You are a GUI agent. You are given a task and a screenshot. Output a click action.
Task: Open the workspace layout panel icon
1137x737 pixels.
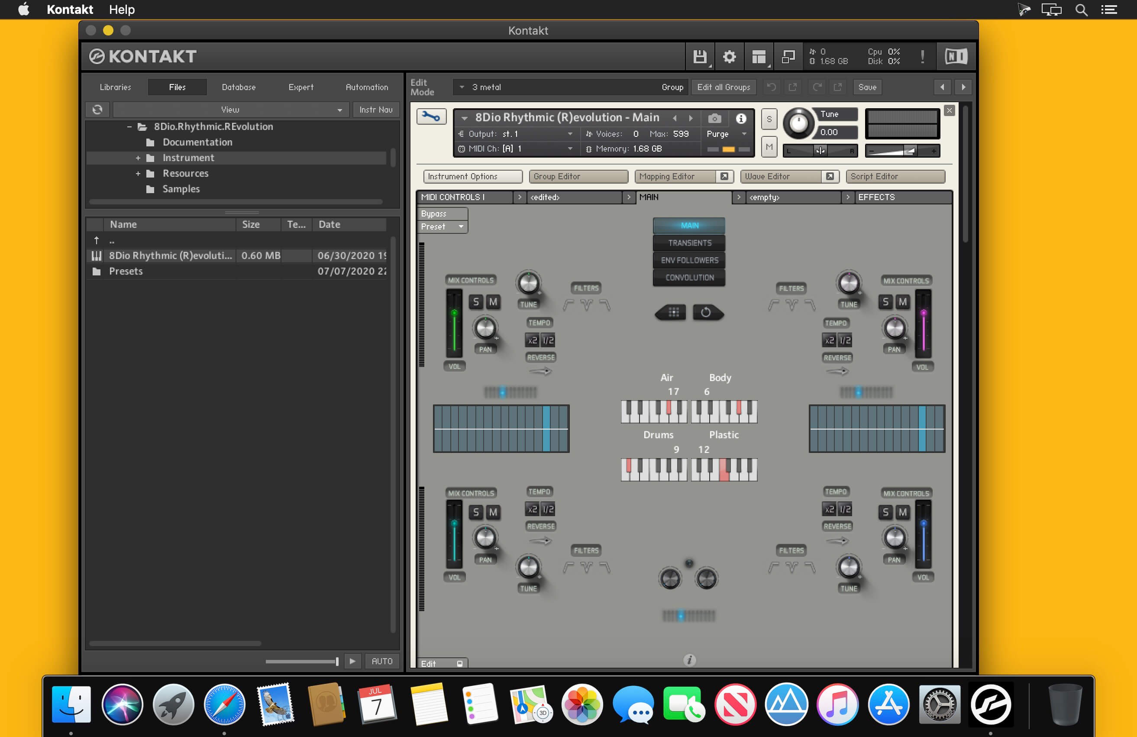point(759,57)
